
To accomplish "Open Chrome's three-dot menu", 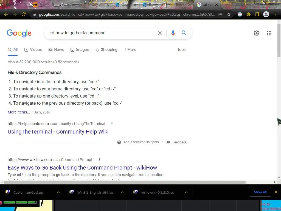I will coord(275,14).
